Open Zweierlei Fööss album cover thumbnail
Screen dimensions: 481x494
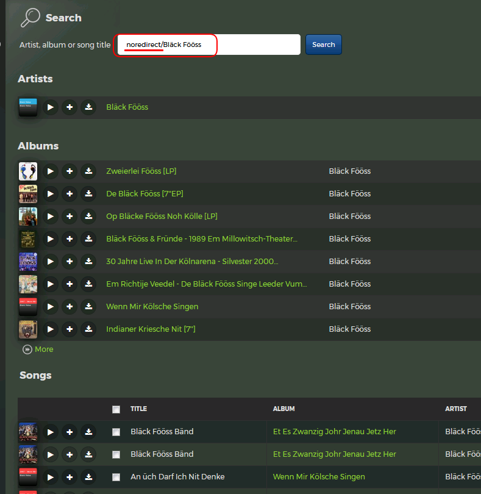click(28, 171)
